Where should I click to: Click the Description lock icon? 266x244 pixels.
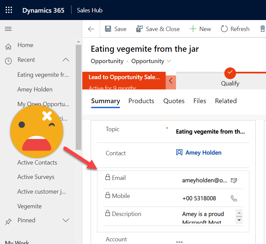tap(108, 213)
